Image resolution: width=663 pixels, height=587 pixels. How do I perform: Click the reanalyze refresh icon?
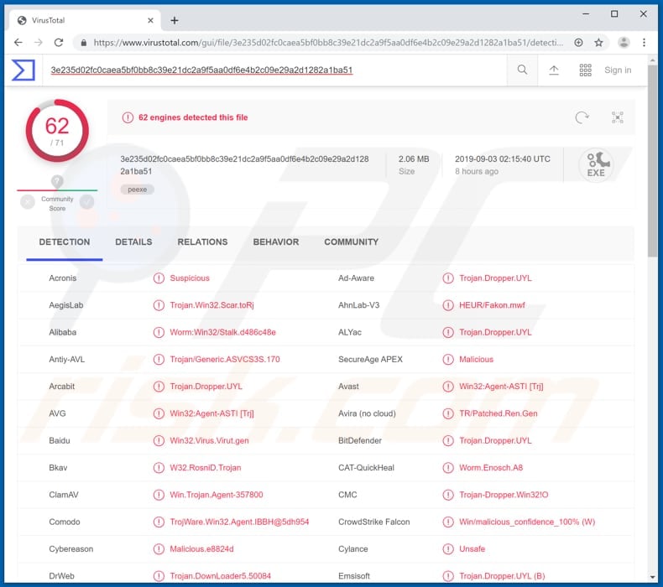582,117
